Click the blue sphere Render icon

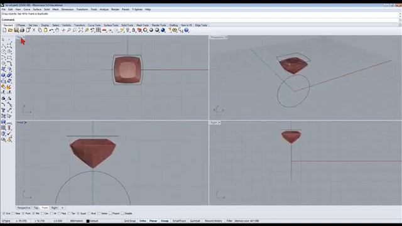163,30
